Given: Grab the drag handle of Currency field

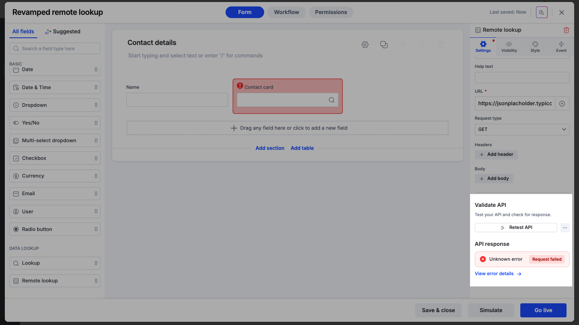Looking at the screenshot, I should pos(96,176).
